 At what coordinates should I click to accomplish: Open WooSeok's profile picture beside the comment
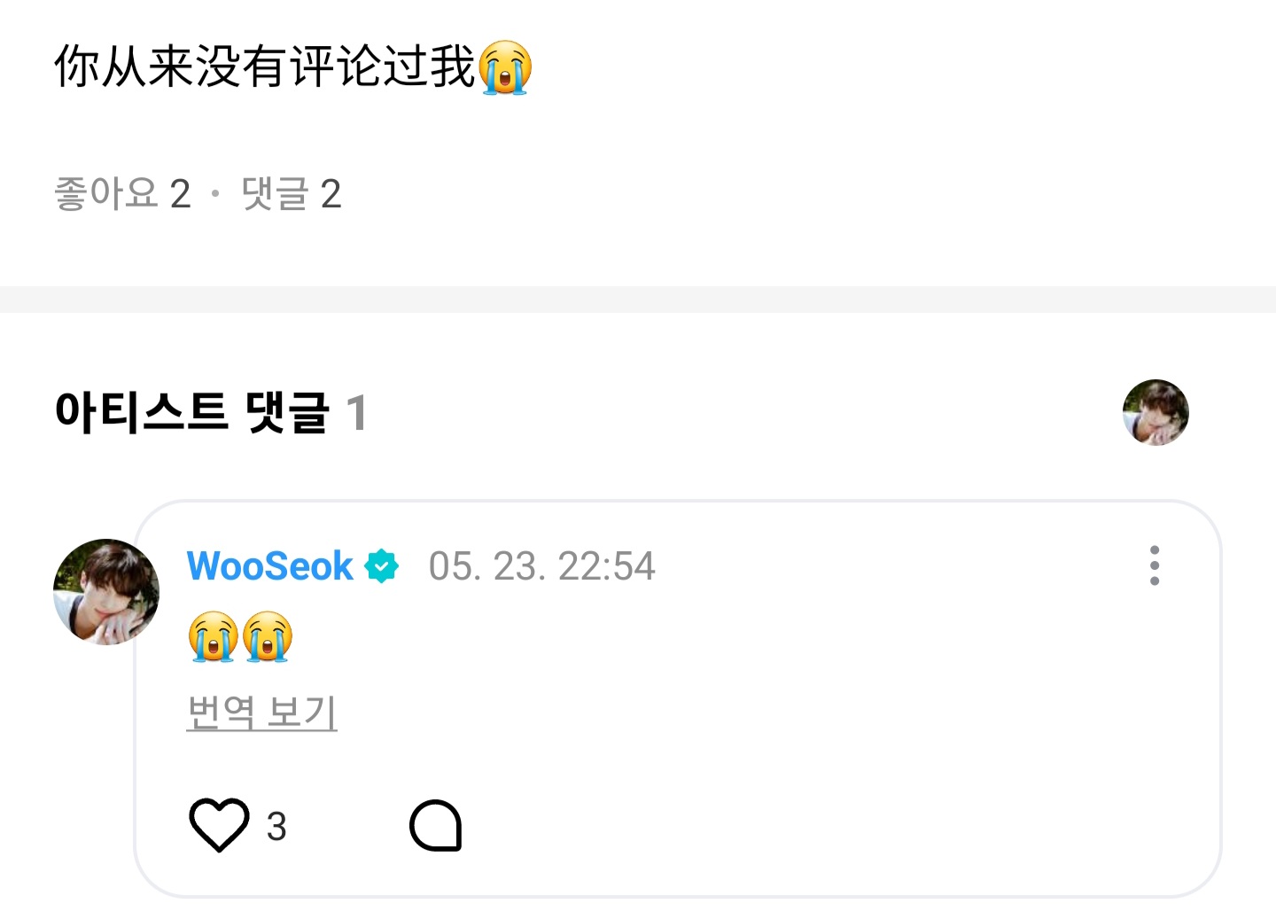(x=106, y=592)
